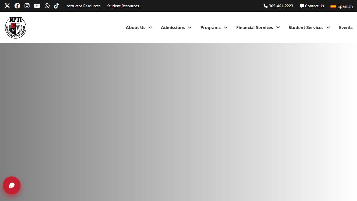Expand the About Us dropdown chevron
This screenshot has height=201, width=357.
click(x=150, y=27)
